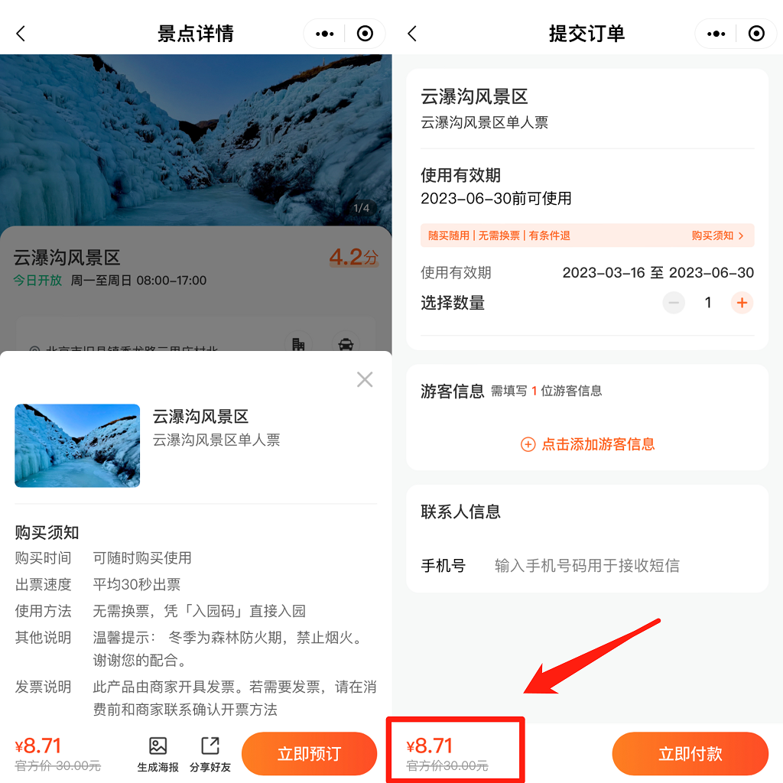Screen dimensions: 783x783
Task: Tap the mini-program close circle on 景点详情
Action: coord(365,34)
